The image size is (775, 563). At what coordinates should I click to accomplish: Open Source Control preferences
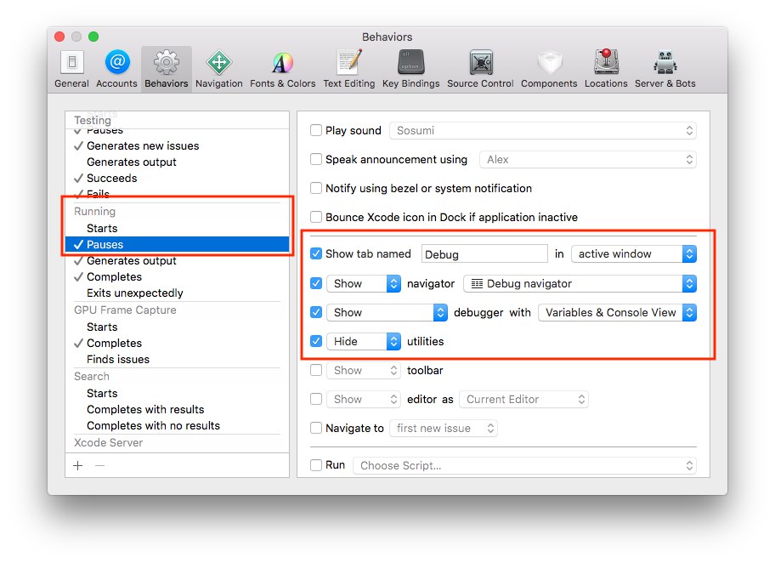[x=480, y=69]
